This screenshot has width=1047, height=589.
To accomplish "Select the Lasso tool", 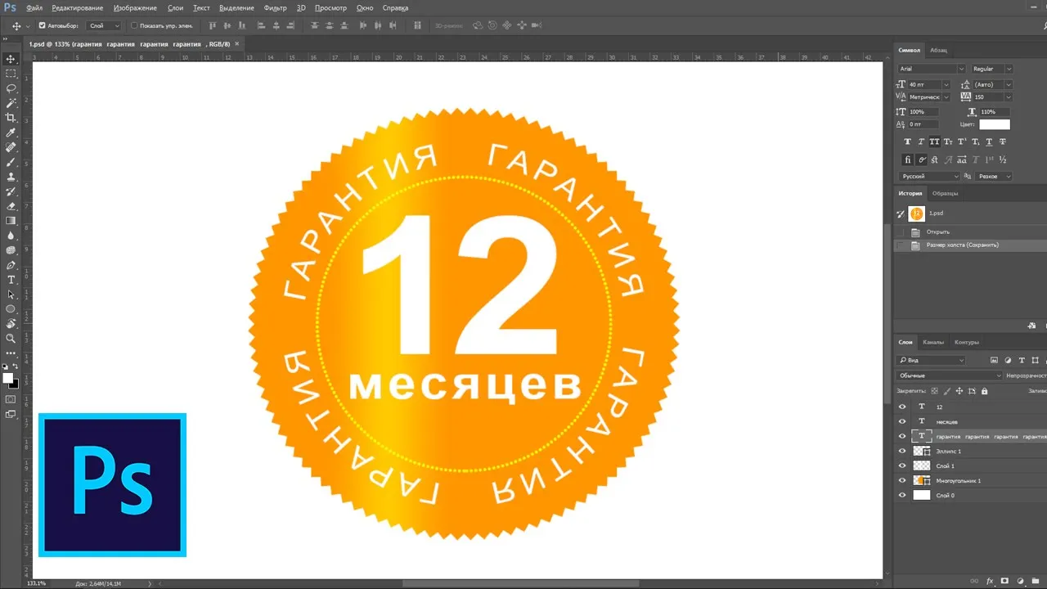I will (x=11, y=88).
